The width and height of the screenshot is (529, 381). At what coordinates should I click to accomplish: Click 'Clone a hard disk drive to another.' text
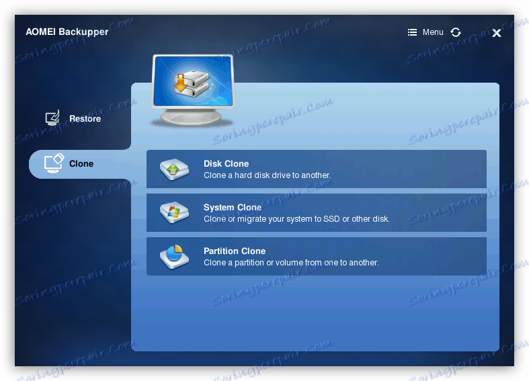(x=268, y=175)
